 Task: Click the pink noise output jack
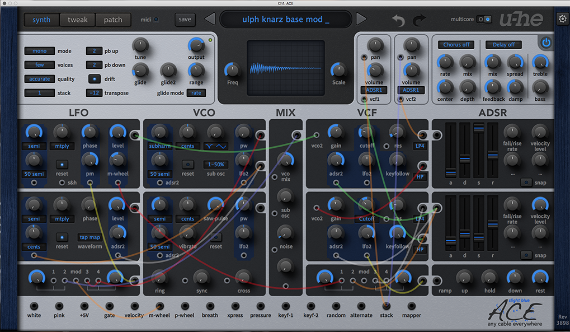59,306
